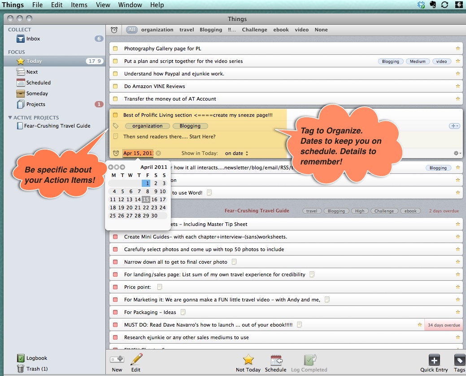Check off Best of Prolific Living section

(115, 115)
